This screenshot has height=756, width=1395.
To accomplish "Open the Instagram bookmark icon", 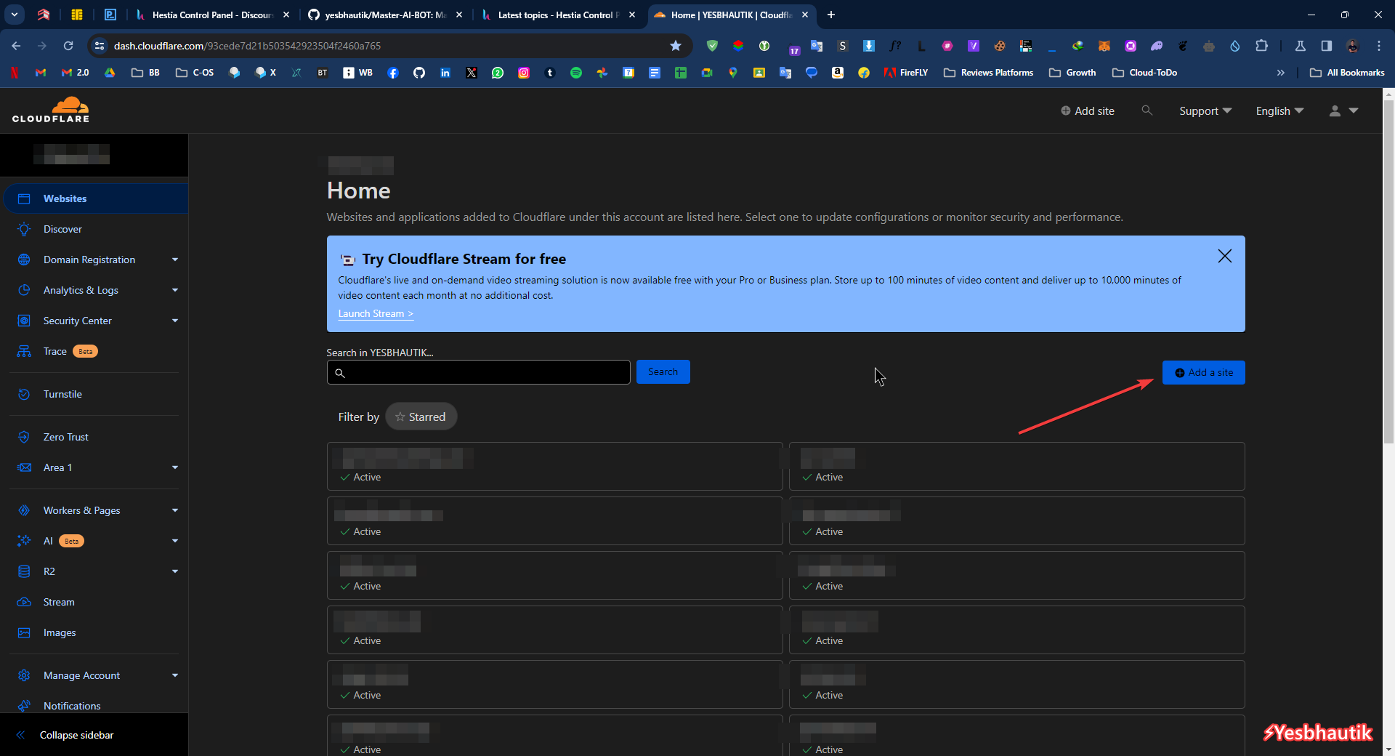I will [x=524, y=73].
